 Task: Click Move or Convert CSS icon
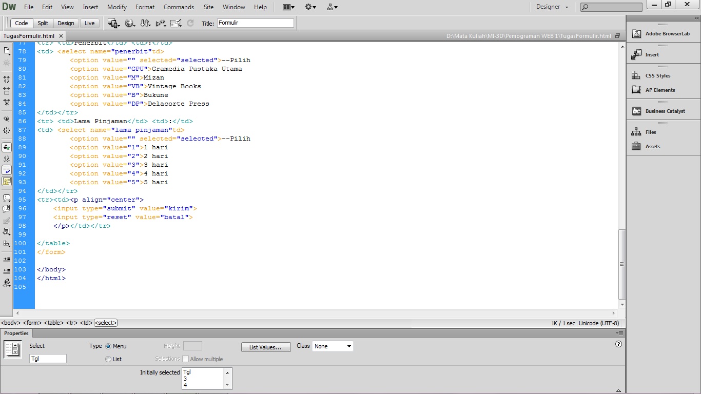(7, 243)
